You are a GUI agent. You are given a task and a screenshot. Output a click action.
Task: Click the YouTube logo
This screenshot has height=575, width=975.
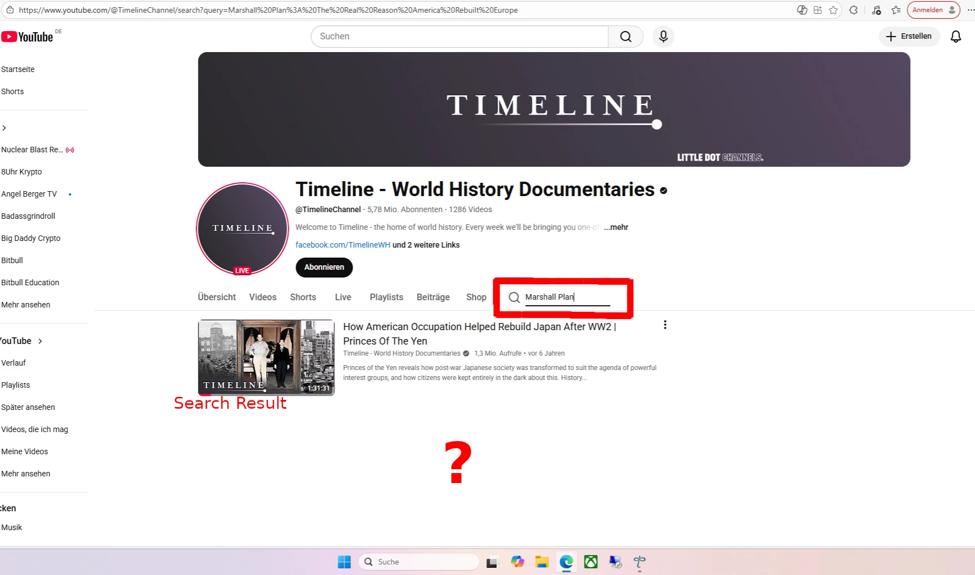[27, 37]
